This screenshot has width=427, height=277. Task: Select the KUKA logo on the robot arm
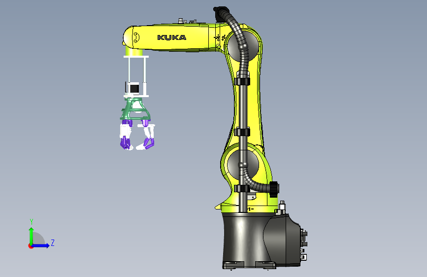click(x=171, y=37)
